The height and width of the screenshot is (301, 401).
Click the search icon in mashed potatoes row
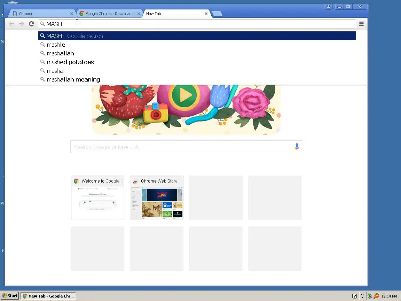coord(42,62)
